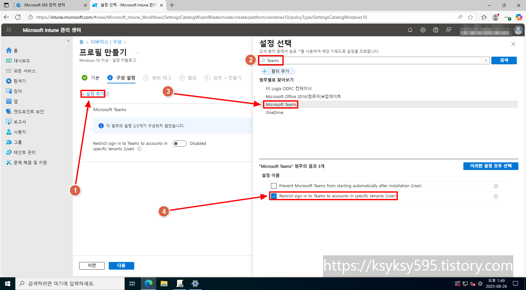Open the help question mark icon
Image resolution: width=526 pixels, height=290 pixels.
[x=436, y=30]
